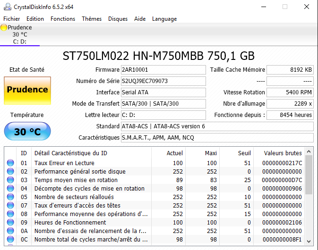This screenshot has width=318, height=250.
Task: Click the Standard field ATA8-ACS version 6
Action: [217, 126]
